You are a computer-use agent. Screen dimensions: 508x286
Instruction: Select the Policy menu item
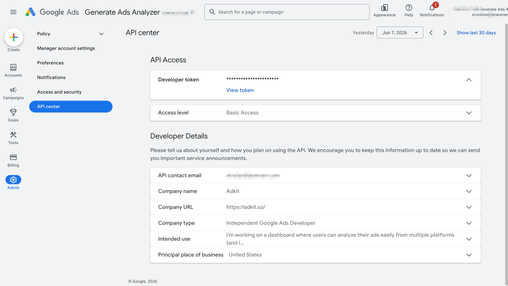click(44, 34)
